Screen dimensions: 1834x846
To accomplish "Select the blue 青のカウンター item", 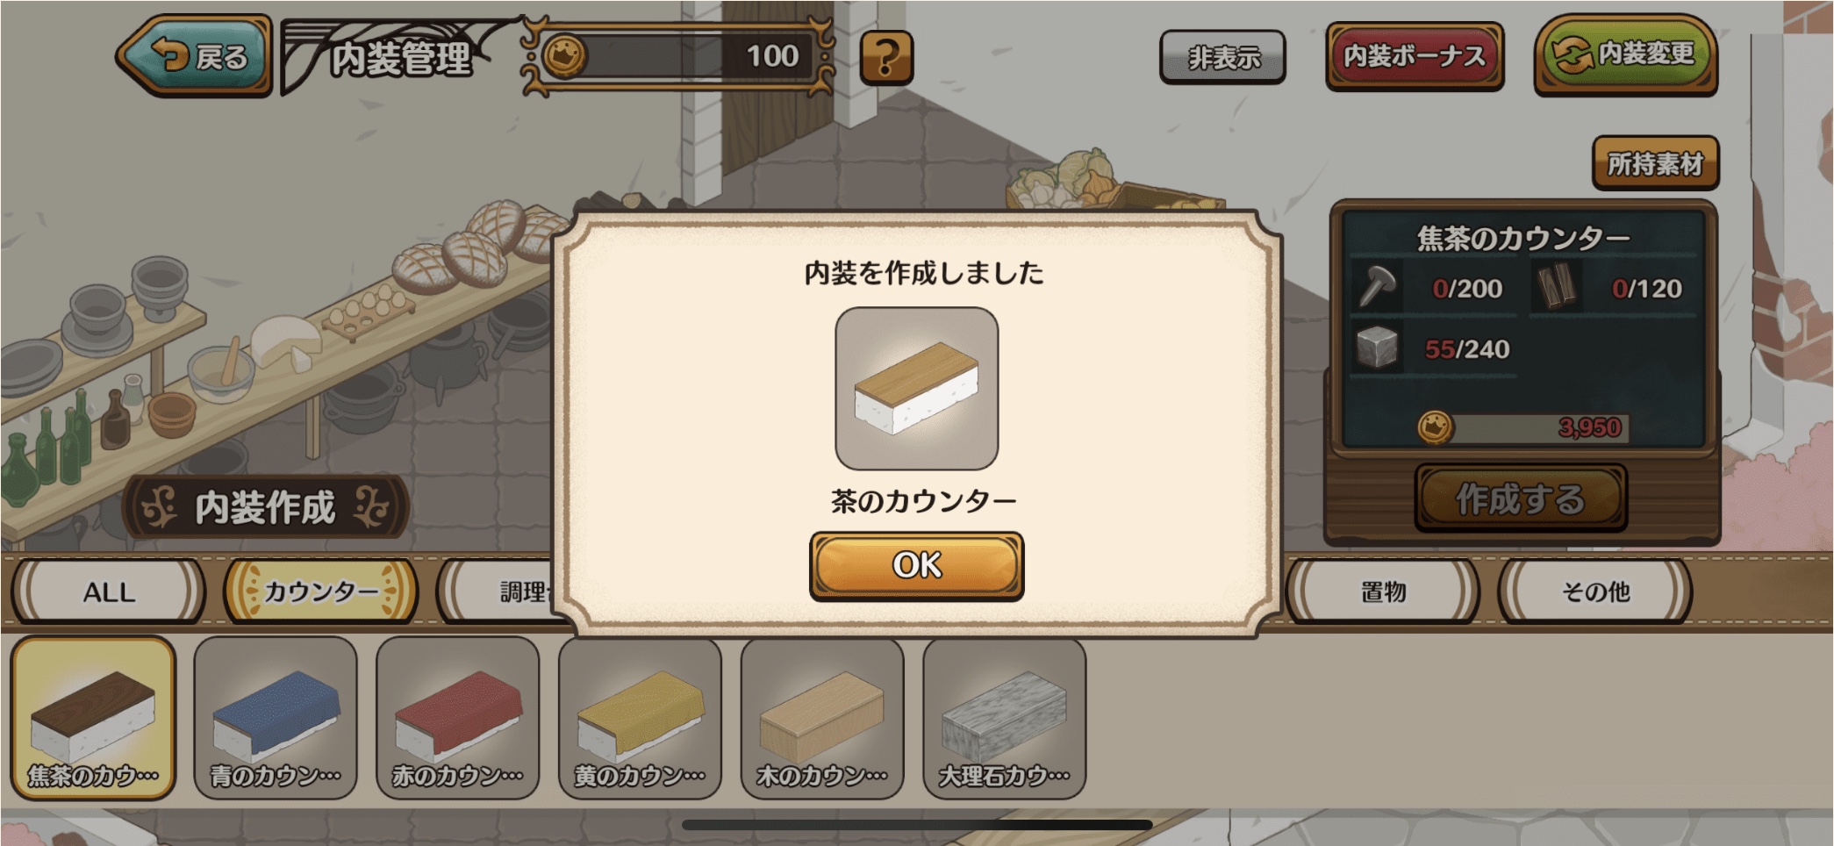I will point(276,718).
